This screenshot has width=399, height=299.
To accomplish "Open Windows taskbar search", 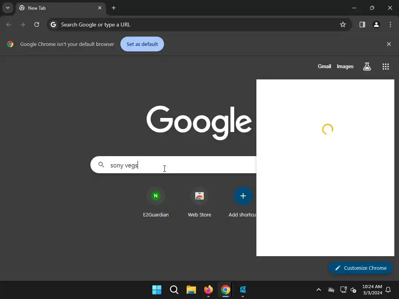I will pyautogui.click(x=174, y=290).
